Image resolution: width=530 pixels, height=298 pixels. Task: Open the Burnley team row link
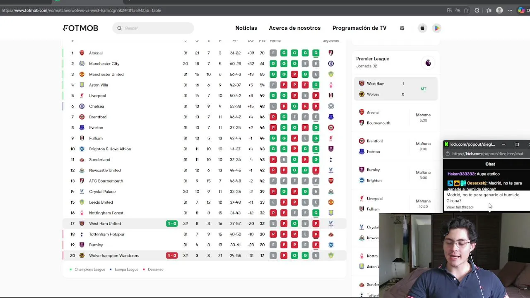(x=96, y=245)
